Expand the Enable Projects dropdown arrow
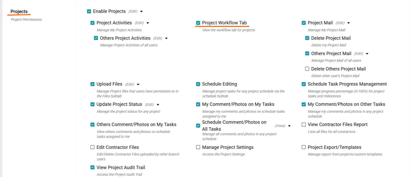The width and height of the screenshot is (410, 177). pyautogui.click(x=142, y=12)
